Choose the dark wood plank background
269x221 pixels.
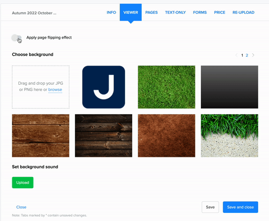(104, 135)
